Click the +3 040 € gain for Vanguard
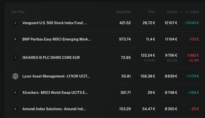The image size is (205, 118). (x=192, y=23)
